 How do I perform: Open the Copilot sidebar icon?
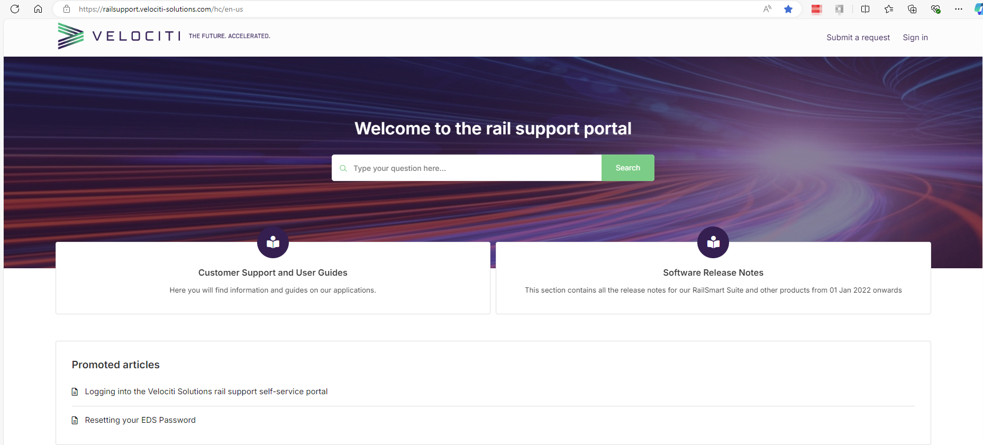pyautogui.click(x=979, y=9)
